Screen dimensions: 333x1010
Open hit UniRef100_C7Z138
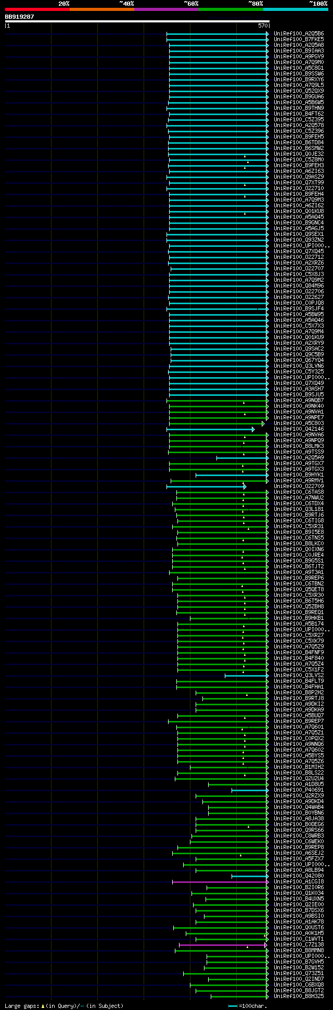[299, 945]
